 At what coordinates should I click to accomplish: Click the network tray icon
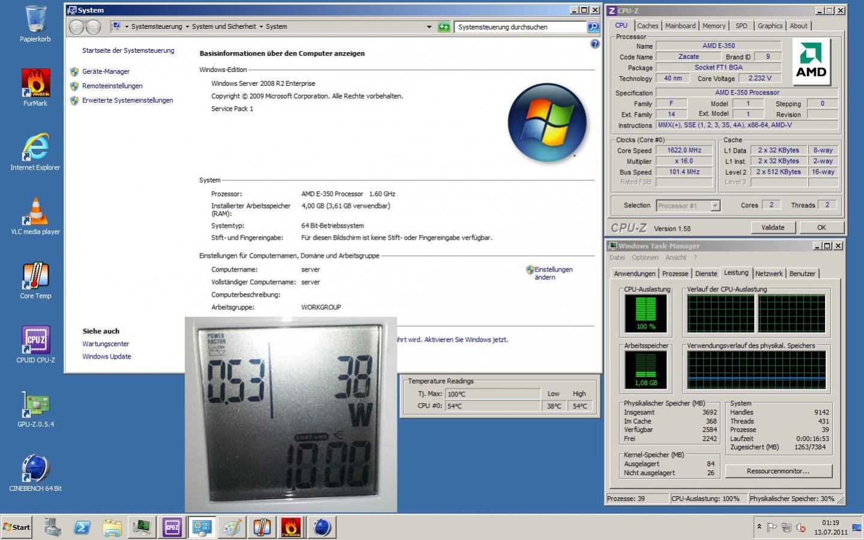(x=787, y=527)
